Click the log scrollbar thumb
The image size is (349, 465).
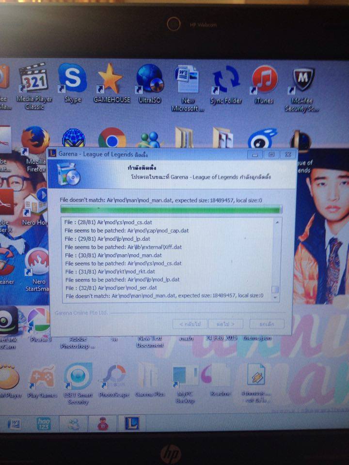[275, 289]
